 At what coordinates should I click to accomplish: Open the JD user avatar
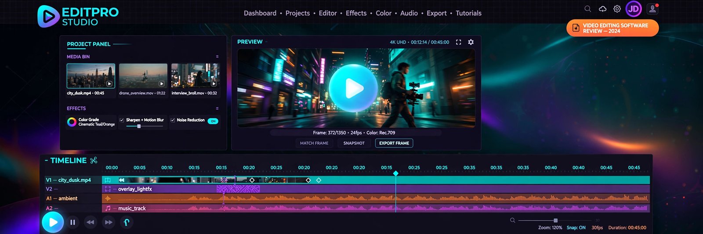point(634,9)
